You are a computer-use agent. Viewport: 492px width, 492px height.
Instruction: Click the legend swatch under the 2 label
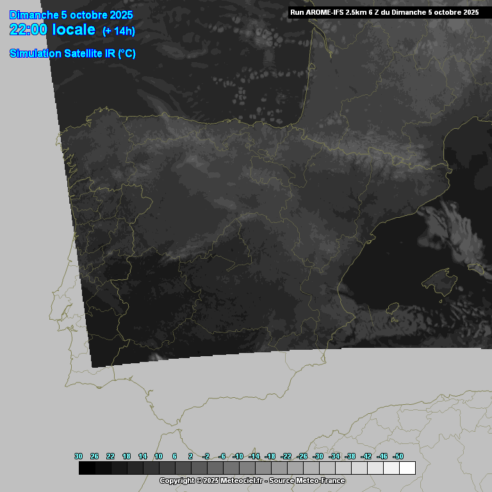(199, 468)
